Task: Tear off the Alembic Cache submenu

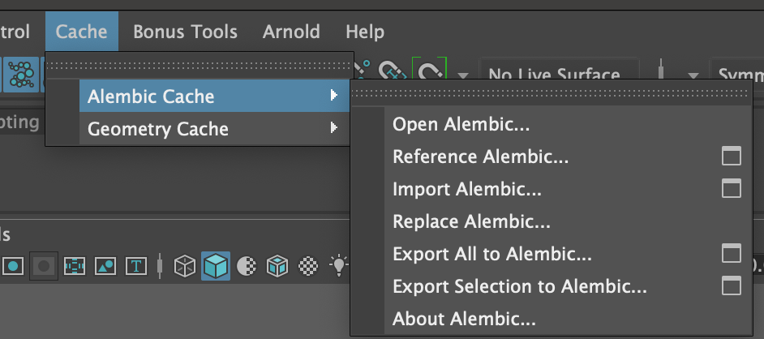Action: [x=550, y=93]
